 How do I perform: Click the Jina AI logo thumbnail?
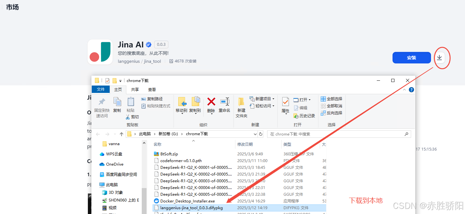pos(100,52)
